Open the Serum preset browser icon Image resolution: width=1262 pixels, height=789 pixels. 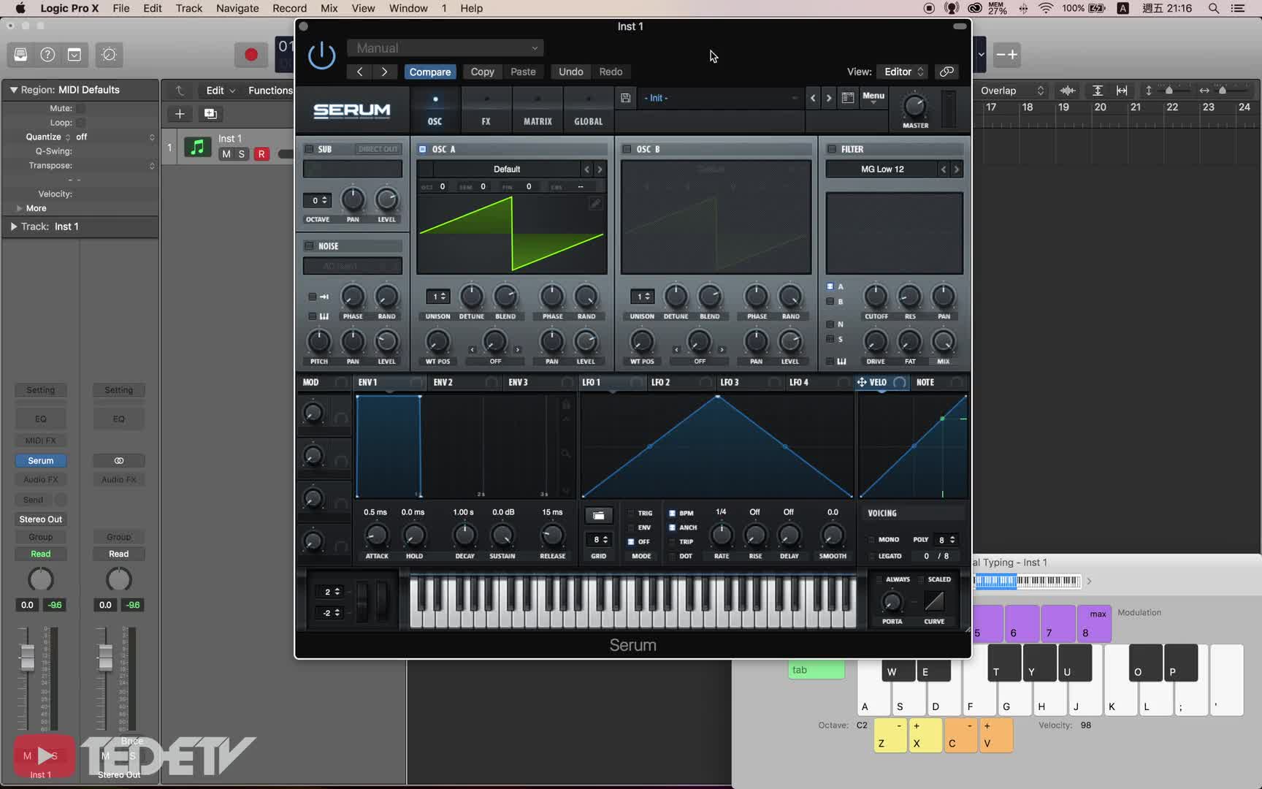pos(847,98)
